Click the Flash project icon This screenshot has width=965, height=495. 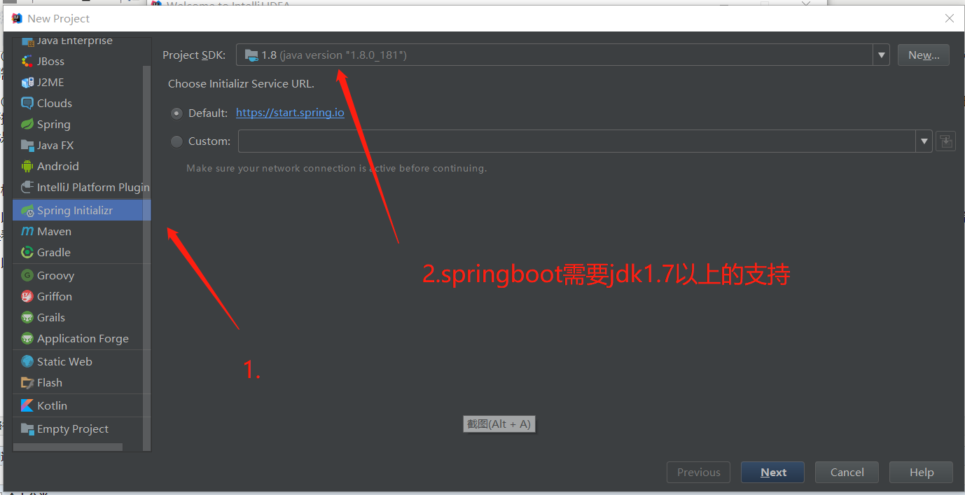pos(27,383)
